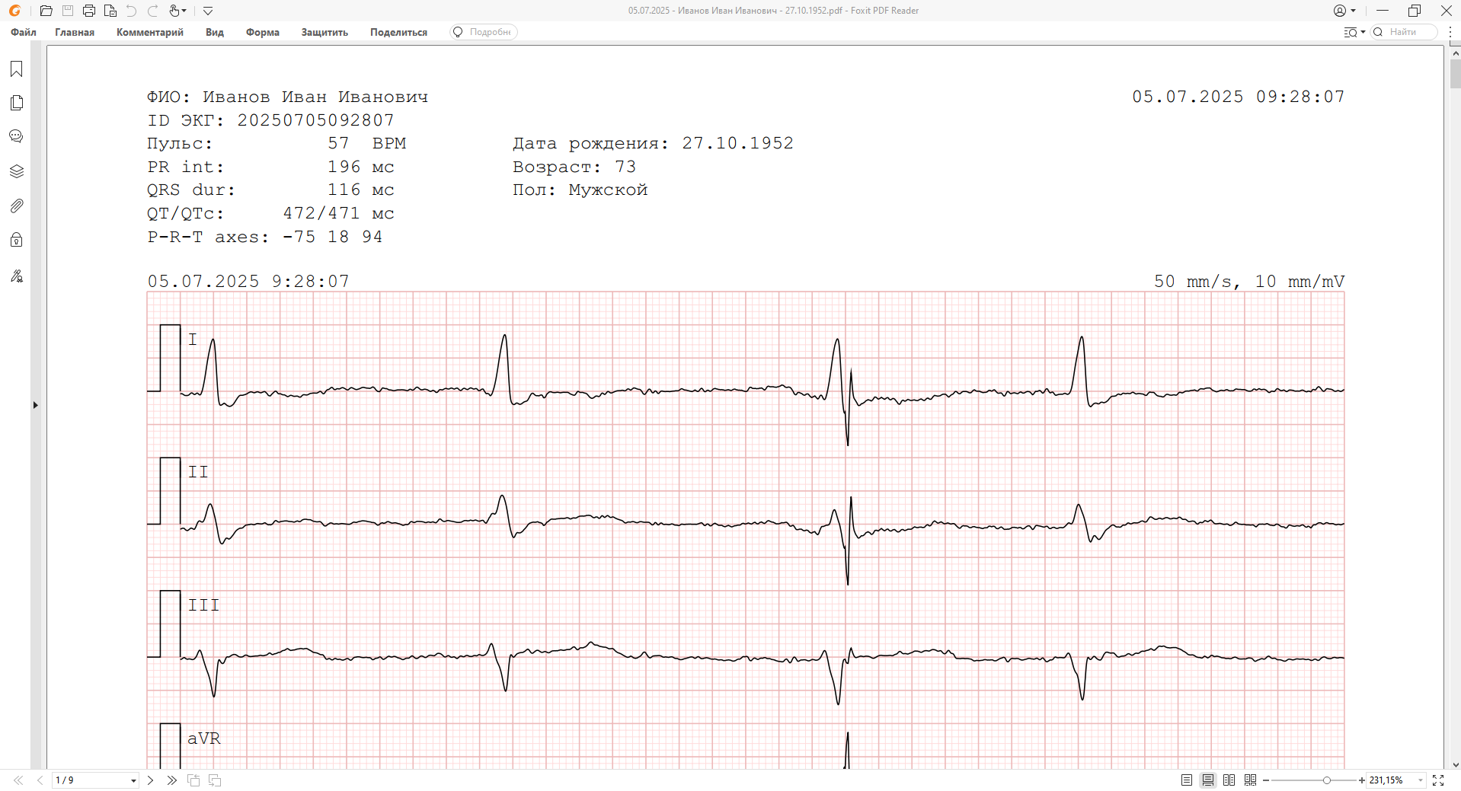
Task: Click the QT/QTc 472/471 мс value
Action: pos(338,213)
